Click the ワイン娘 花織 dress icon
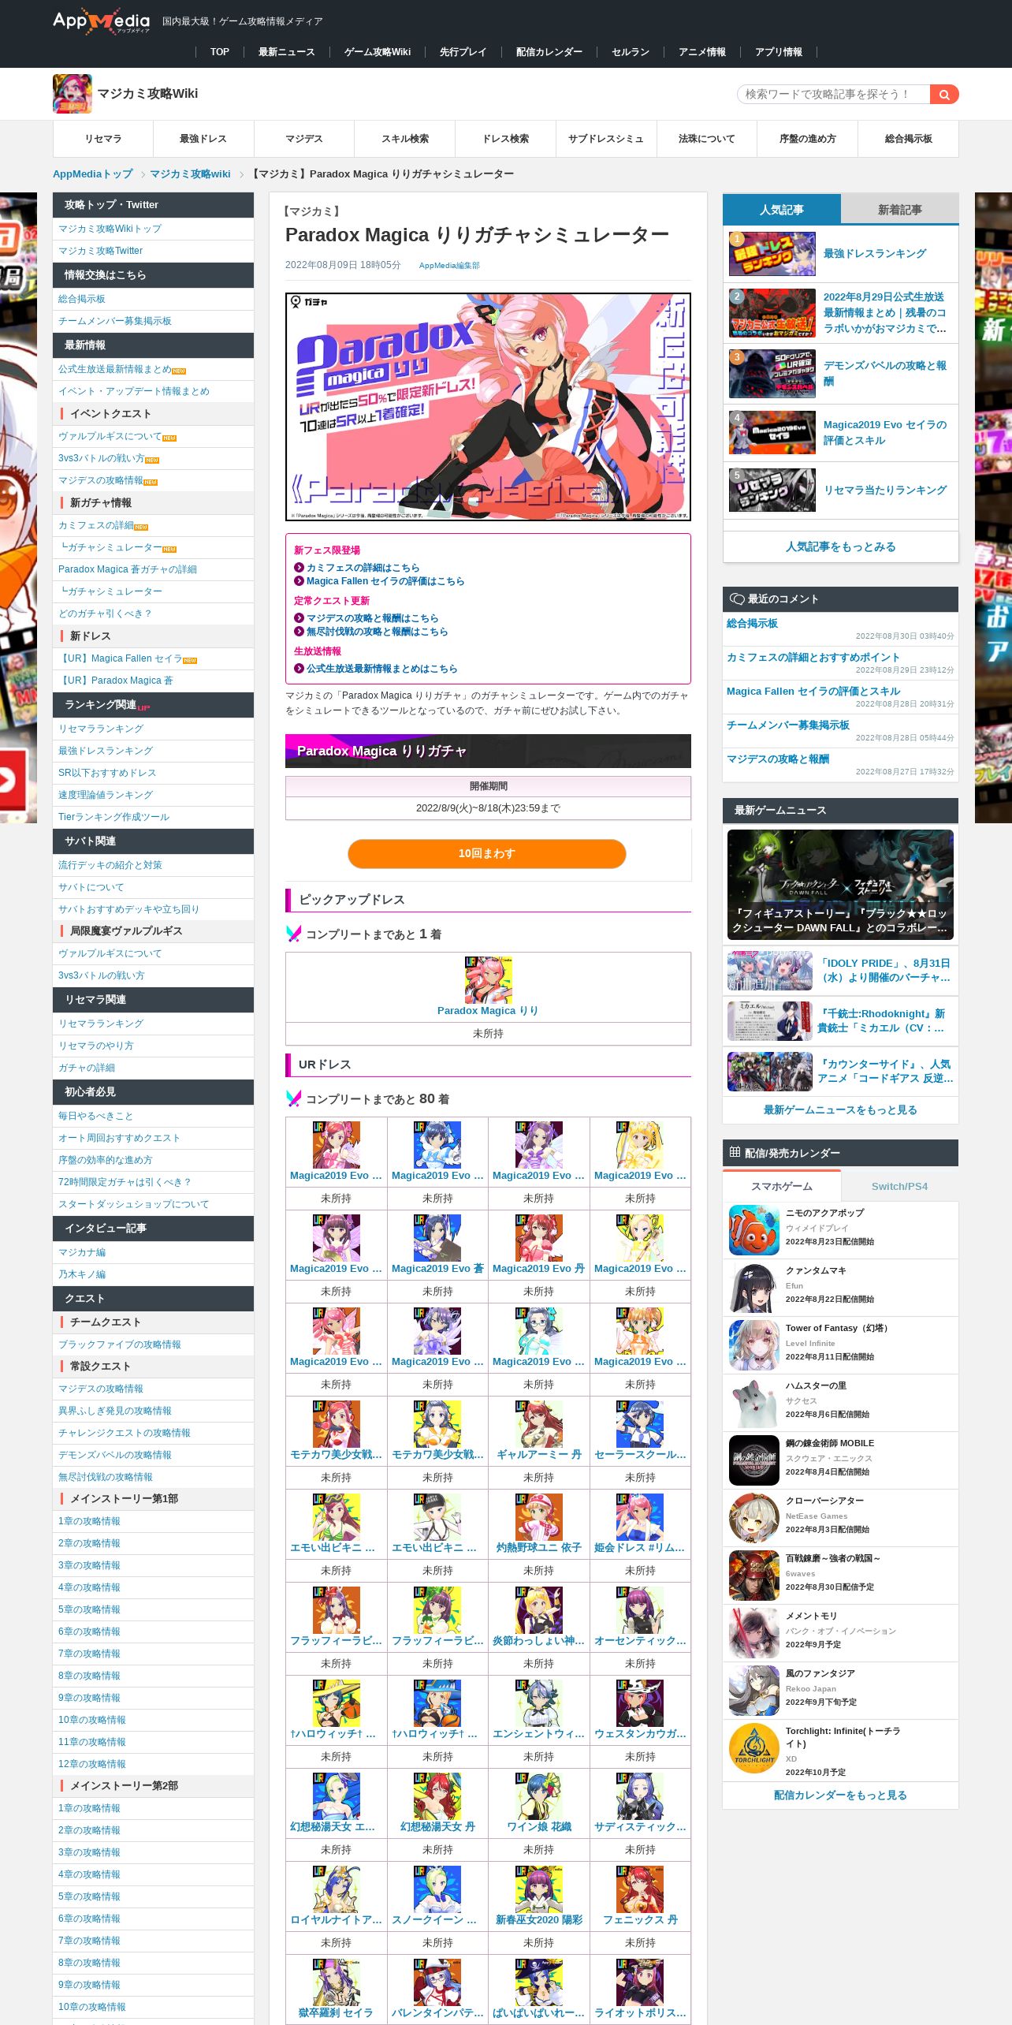 [x=538, y=1796]
